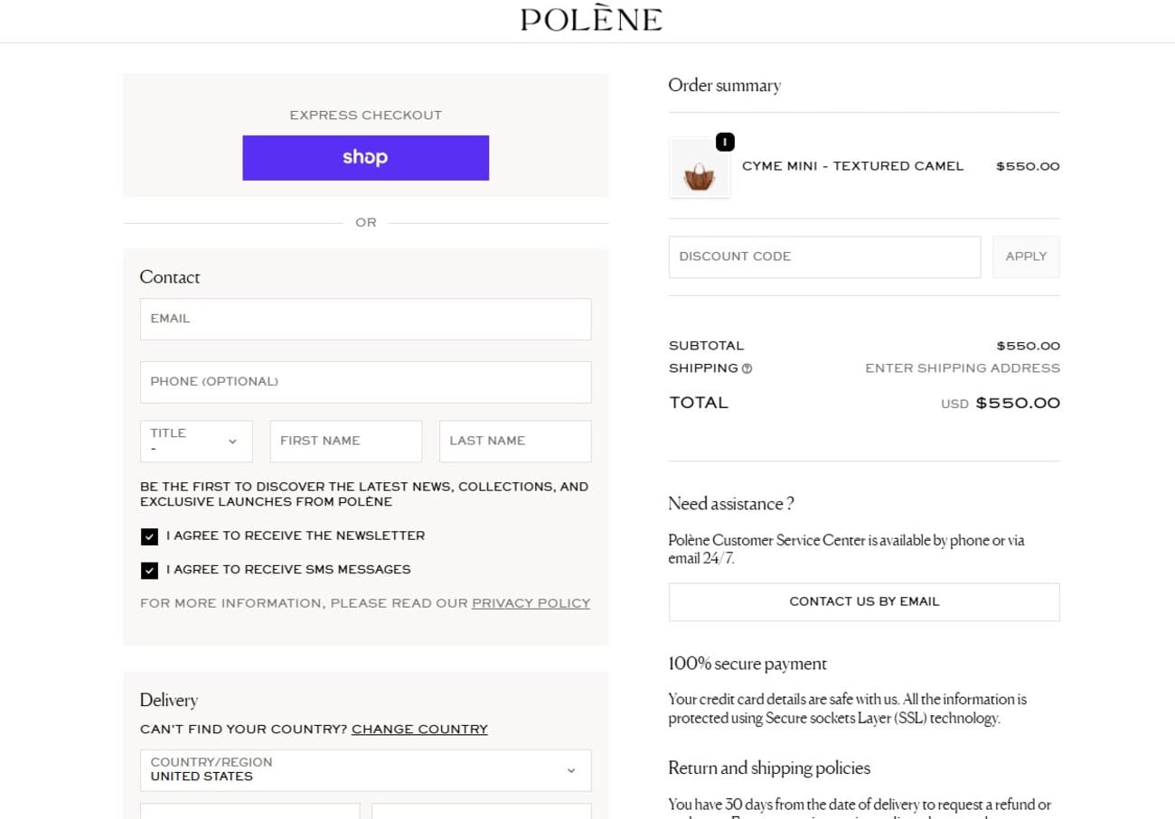Image resolution: width=1175 pixels, height=819 pixels.
Task: Click the Change Country link
Action: click(x=419, y=729)
